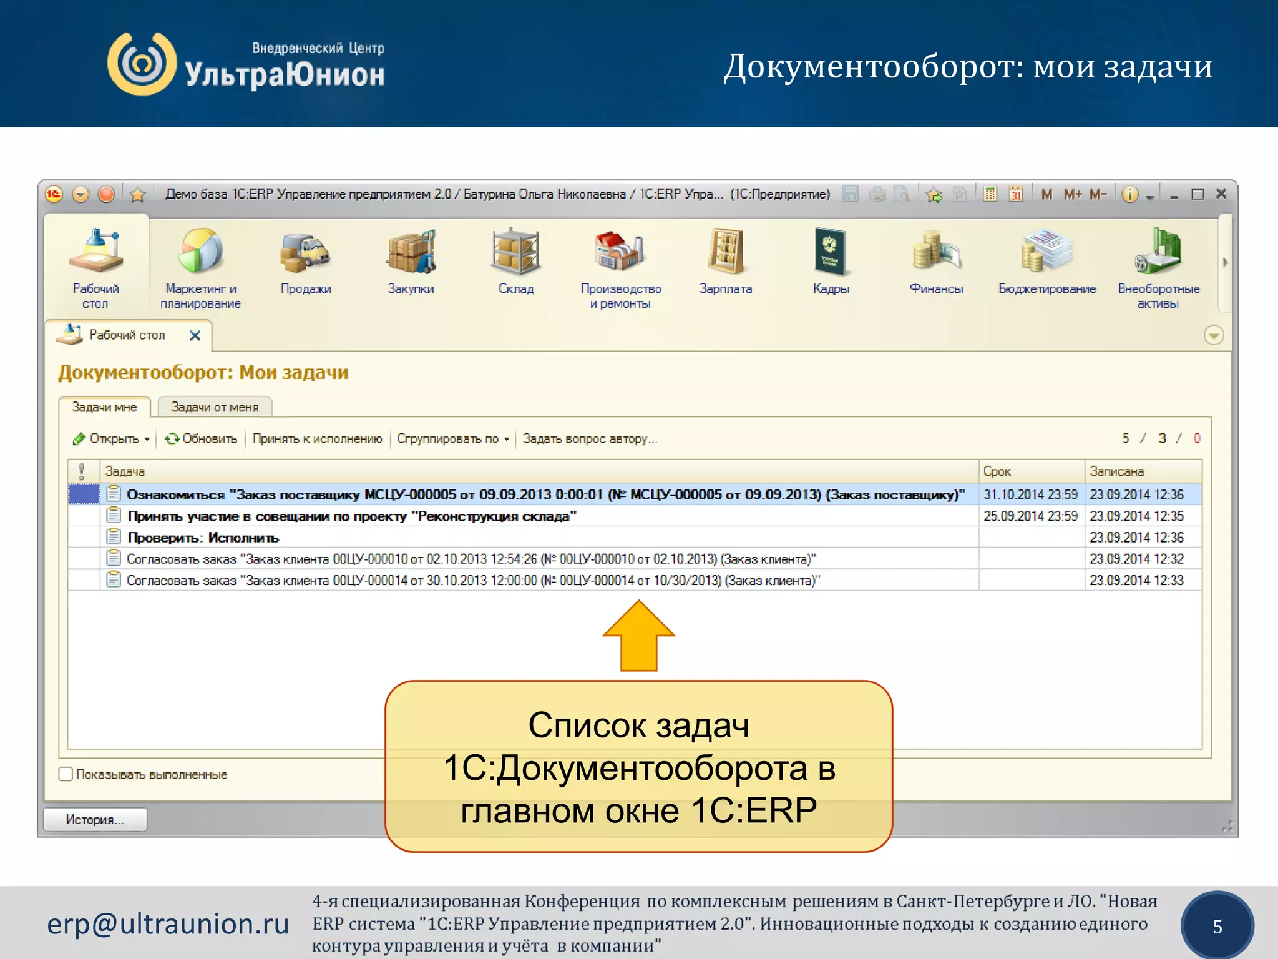Click the Задача column header
Image resolution: width=1278 pixels, height=959 pixels.
pos(539,471)
